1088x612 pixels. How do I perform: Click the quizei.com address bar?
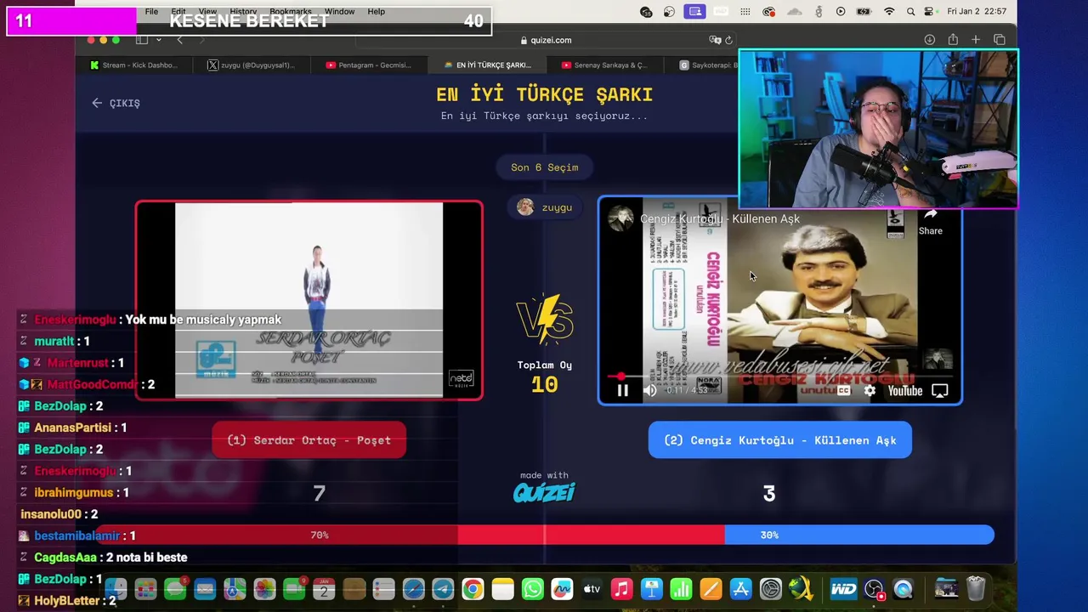click(545, 40)
